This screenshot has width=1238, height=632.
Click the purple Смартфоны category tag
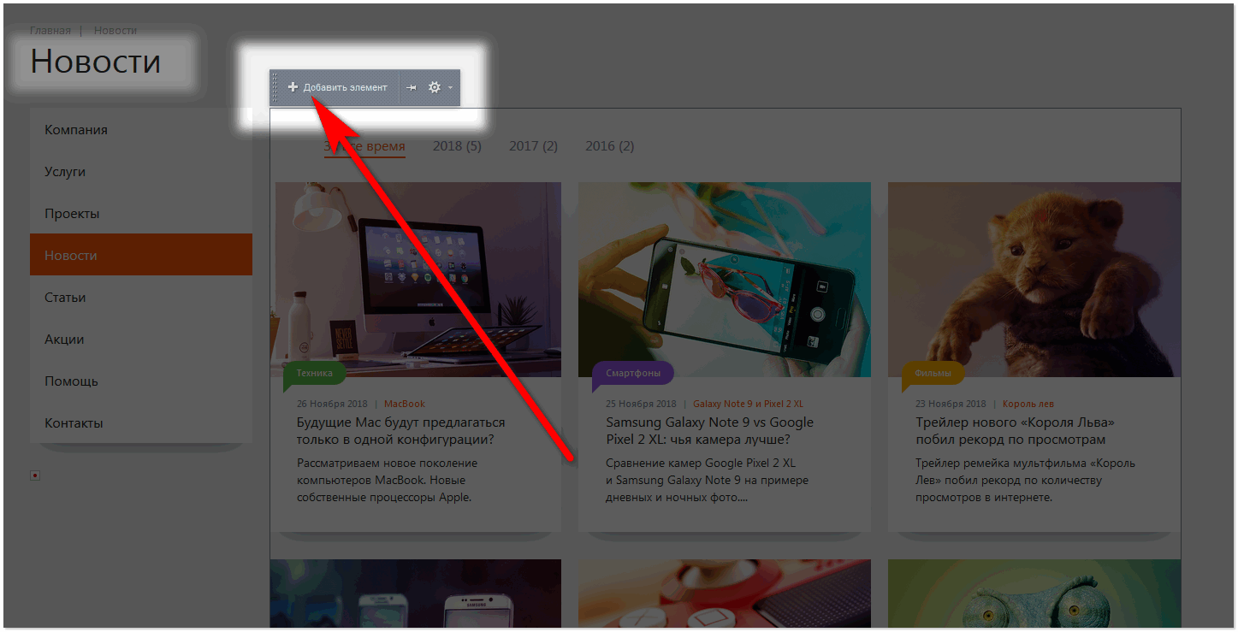pos(633,374)
